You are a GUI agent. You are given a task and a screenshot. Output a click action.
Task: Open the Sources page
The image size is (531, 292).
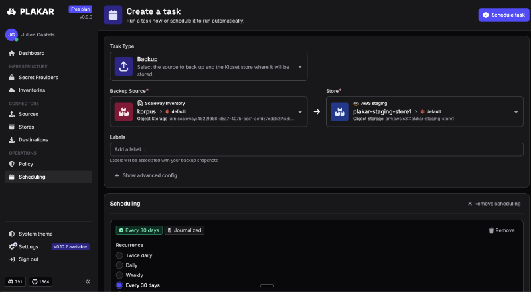[x=29, y=114]
